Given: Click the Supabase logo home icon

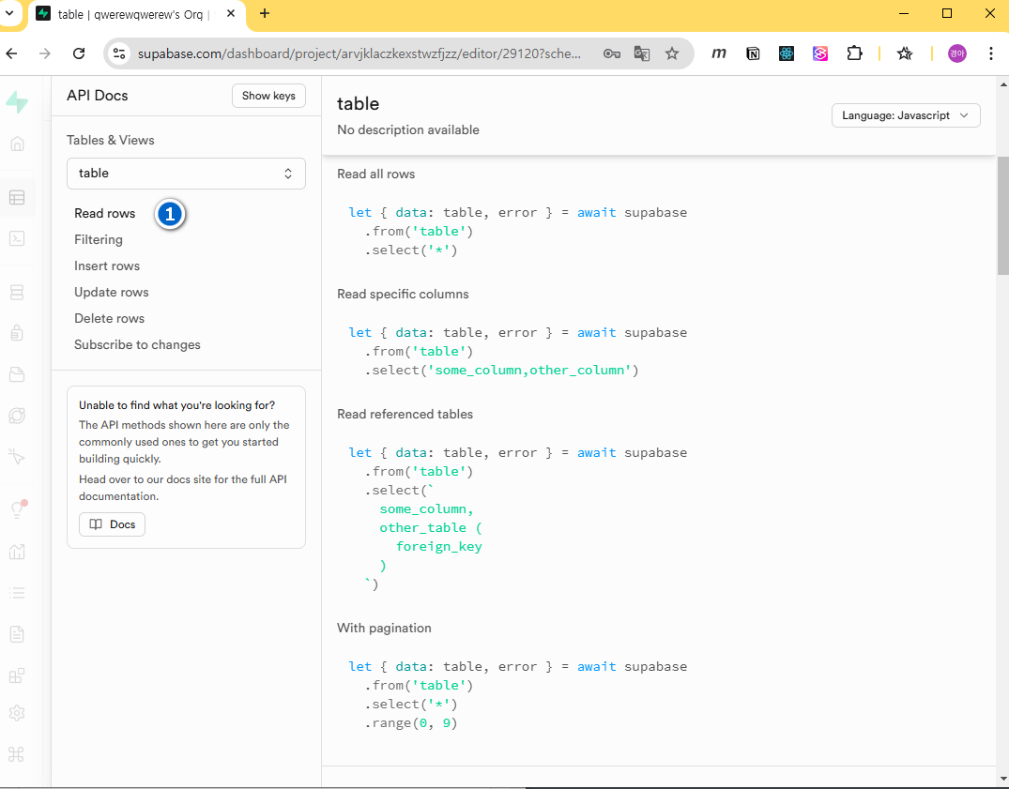Looking at the screenshot, I should (17, 102).
